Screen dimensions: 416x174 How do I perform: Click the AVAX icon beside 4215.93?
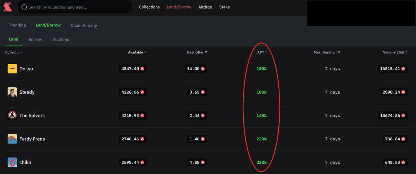pos(142,115)
